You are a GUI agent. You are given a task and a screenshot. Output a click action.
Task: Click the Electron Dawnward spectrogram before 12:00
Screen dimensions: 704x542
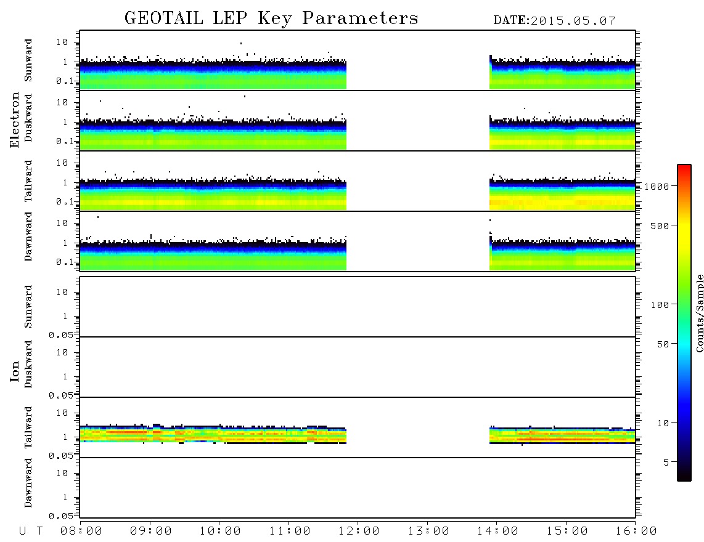[213, 255]
